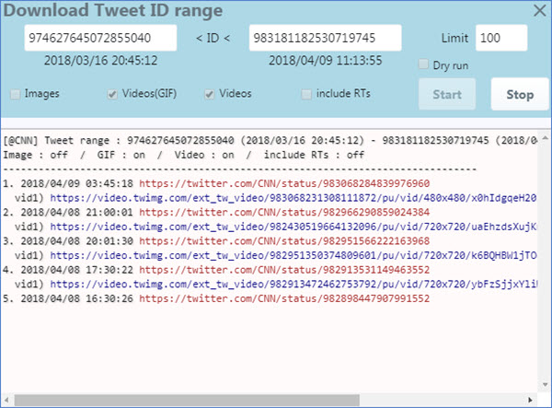Open video link ext_tw_video/982951350374809601

pos(293,255)
